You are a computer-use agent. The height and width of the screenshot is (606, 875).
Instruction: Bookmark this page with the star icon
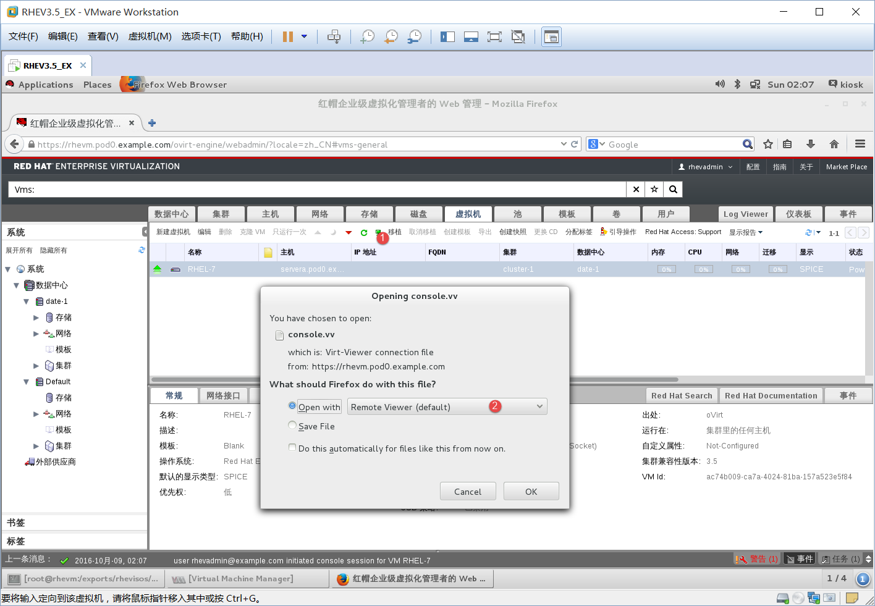coord(768,144)
